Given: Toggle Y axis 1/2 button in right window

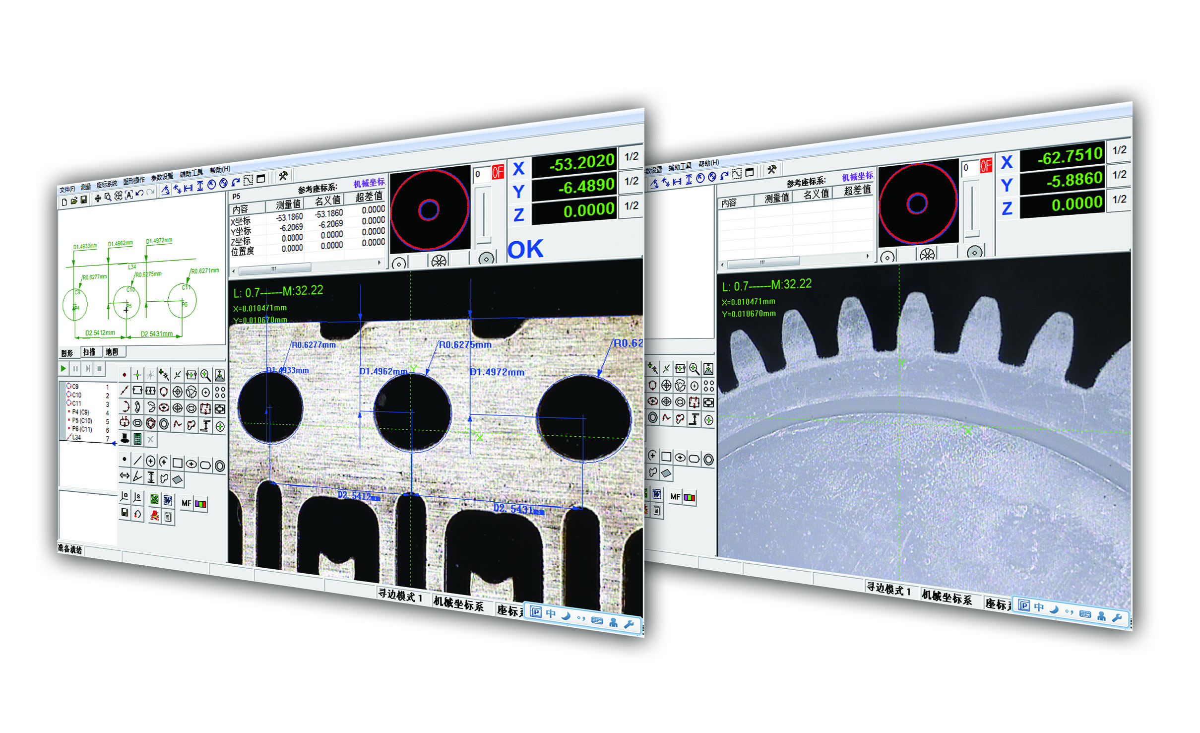Looking at the screenshot, I should click(1119, 175).
